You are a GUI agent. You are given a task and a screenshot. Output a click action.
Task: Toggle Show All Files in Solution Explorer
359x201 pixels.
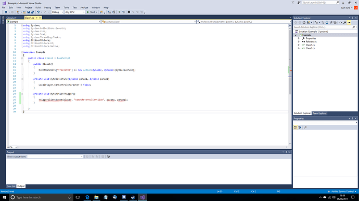pyautogui.click(x=335, y=23)
